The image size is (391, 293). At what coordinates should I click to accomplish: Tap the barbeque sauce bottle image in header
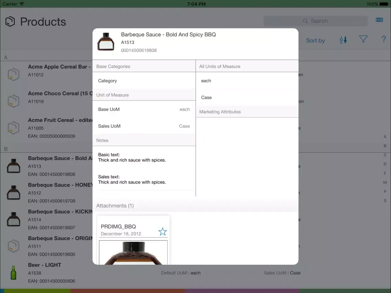pyautogui.click(x=106, y=42)
